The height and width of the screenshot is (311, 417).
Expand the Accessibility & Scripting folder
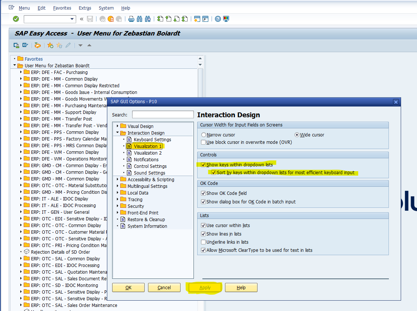[x=117, y=179]
